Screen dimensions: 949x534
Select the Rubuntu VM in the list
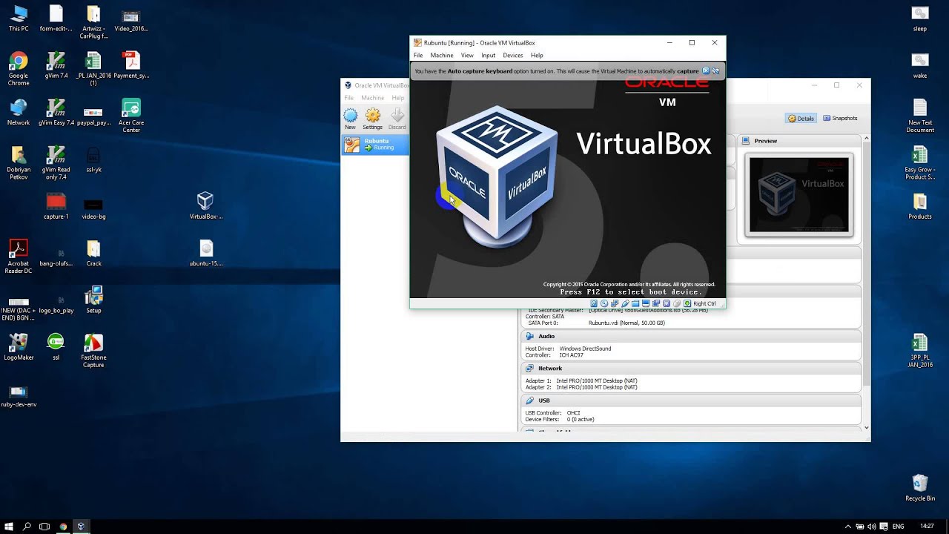coord(375,145)
